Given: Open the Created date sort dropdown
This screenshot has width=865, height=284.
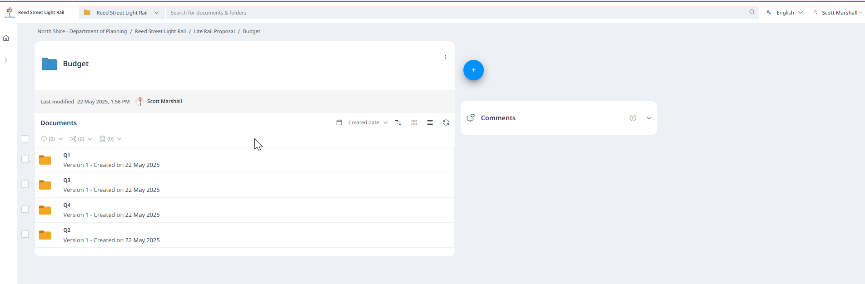Looking at the screenshot, I should coord(363,122).
